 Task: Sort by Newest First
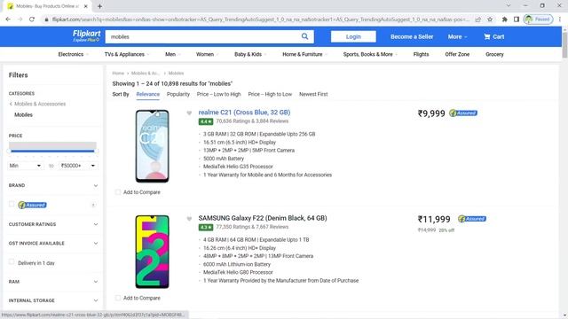tap(313, 94)
